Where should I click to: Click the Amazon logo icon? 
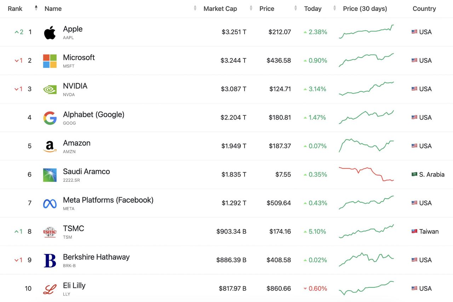point(50,146)
